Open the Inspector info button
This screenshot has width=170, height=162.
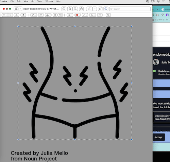pos(64,9)
